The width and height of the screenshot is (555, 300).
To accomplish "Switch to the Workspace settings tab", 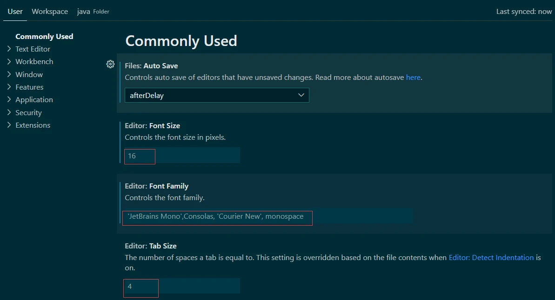I will point(50,11).
